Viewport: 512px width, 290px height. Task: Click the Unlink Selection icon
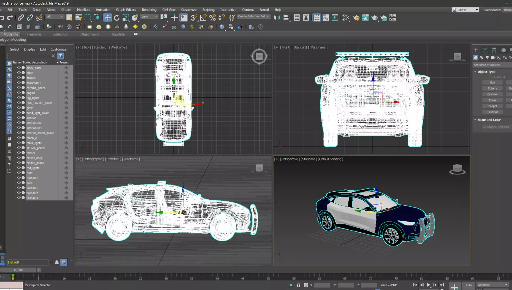click(x=30, y=18)
